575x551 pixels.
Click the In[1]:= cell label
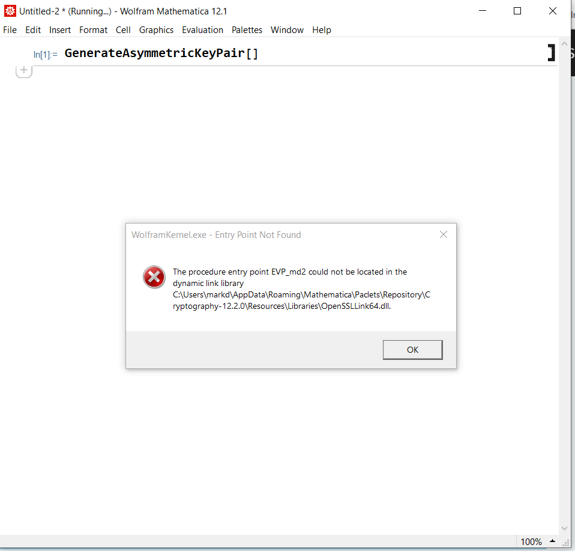coord(46,55)
